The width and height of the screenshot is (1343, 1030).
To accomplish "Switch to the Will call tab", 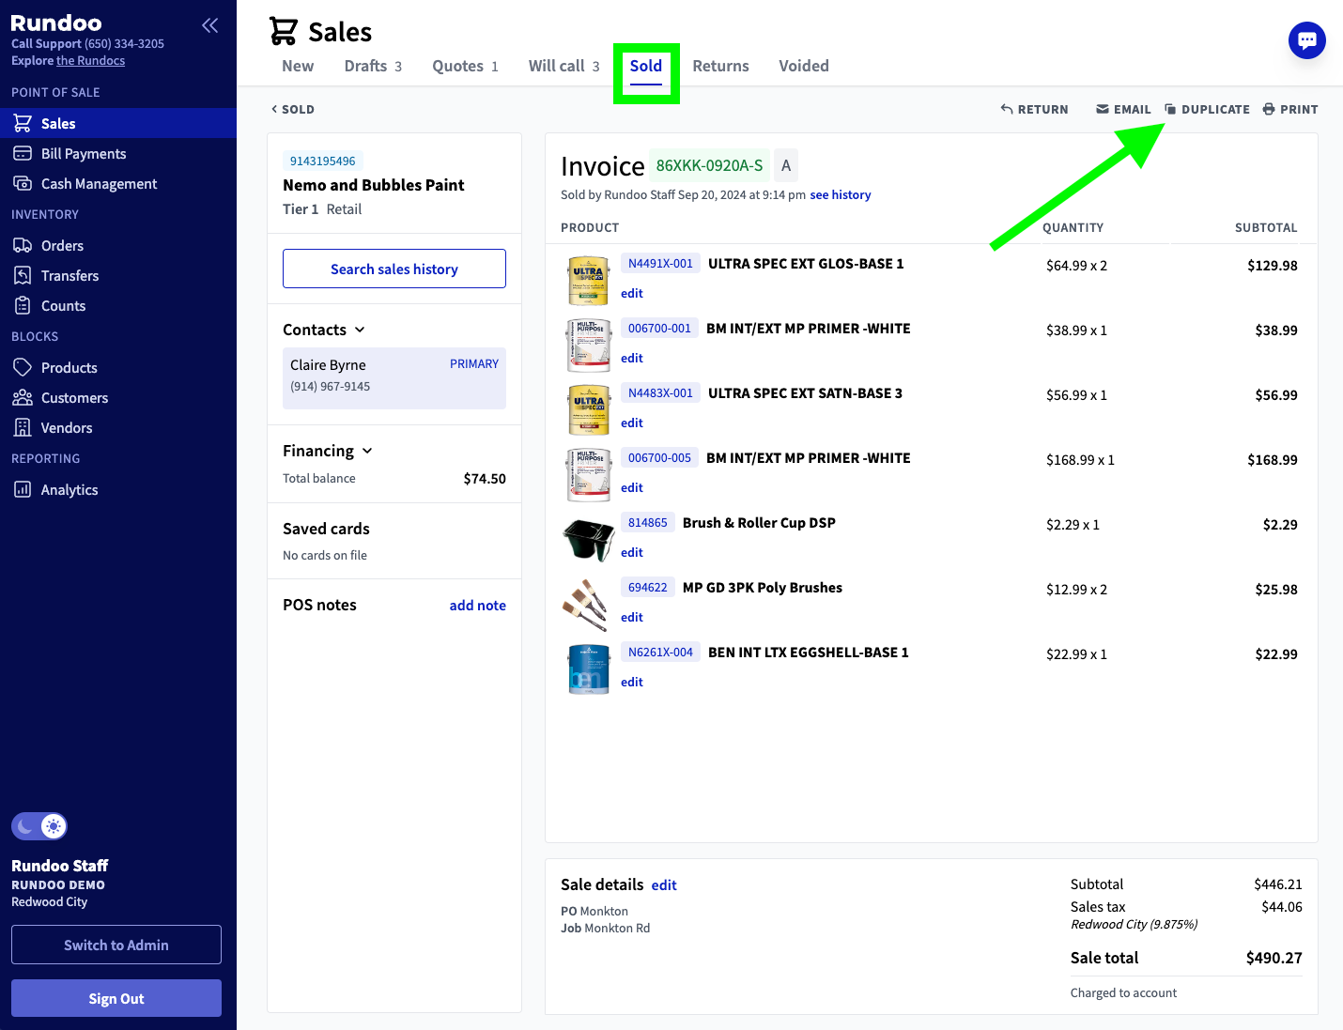I will tap(563, 66).
